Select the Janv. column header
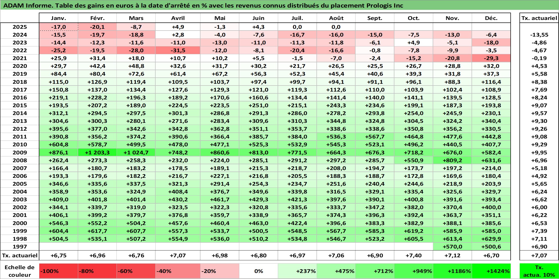The image size is (559, 279). (x=58, y=18)
